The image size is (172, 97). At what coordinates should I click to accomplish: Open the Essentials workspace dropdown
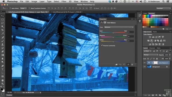(x=163, y=8)
